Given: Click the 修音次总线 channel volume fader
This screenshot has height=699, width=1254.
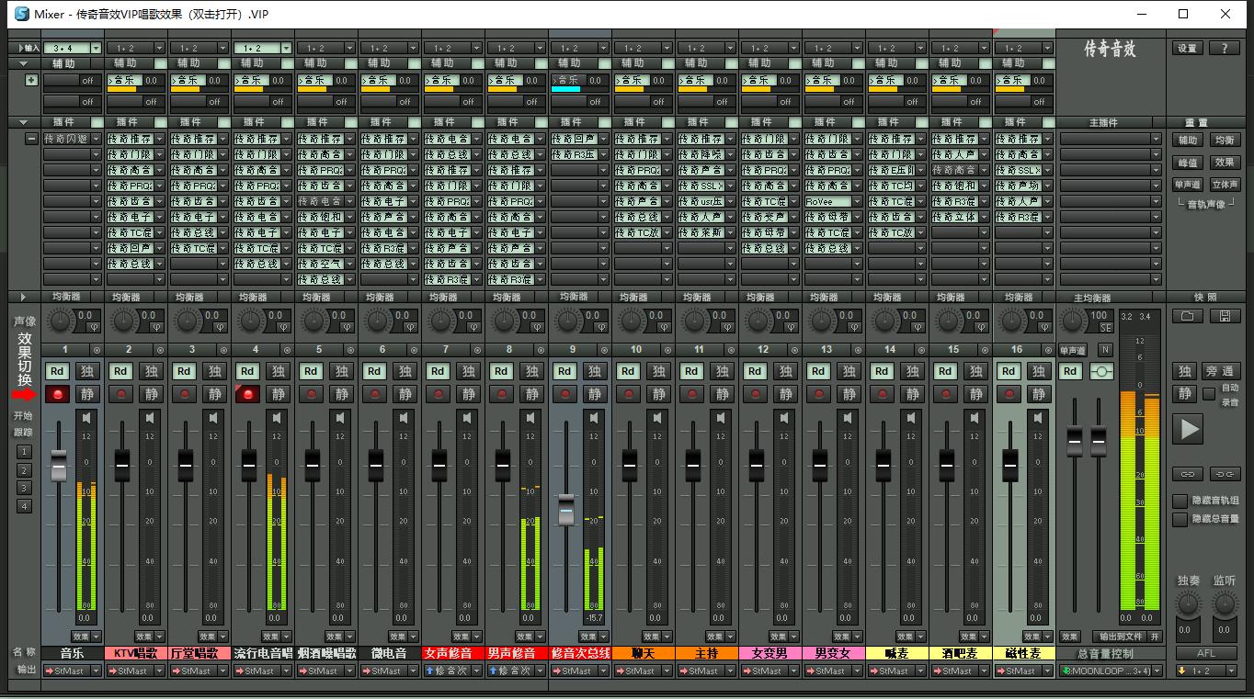Looking at the screenshot, I should tap(566, 509).
